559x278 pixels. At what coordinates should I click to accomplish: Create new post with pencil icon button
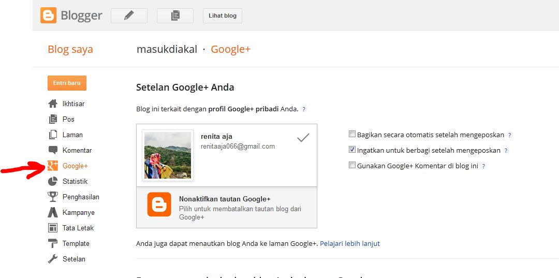pos(129,16)
